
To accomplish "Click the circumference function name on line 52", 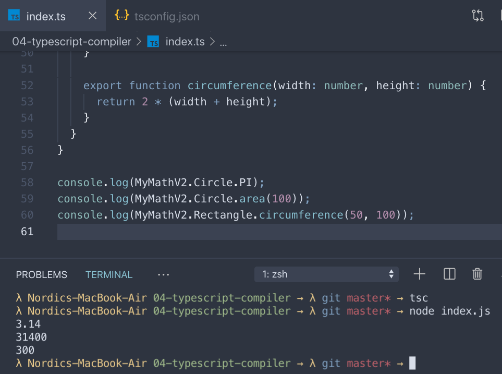I will pyautogui.click(x=229, y=86).
